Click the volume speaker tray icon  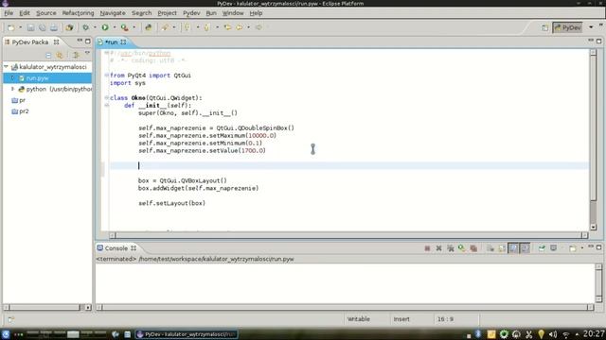pyautogui.click(x=553, y=334)
